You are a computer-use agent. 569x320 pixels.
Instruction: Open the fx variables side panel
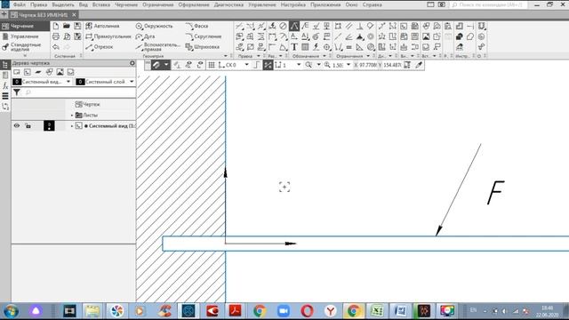coord(5,85)
